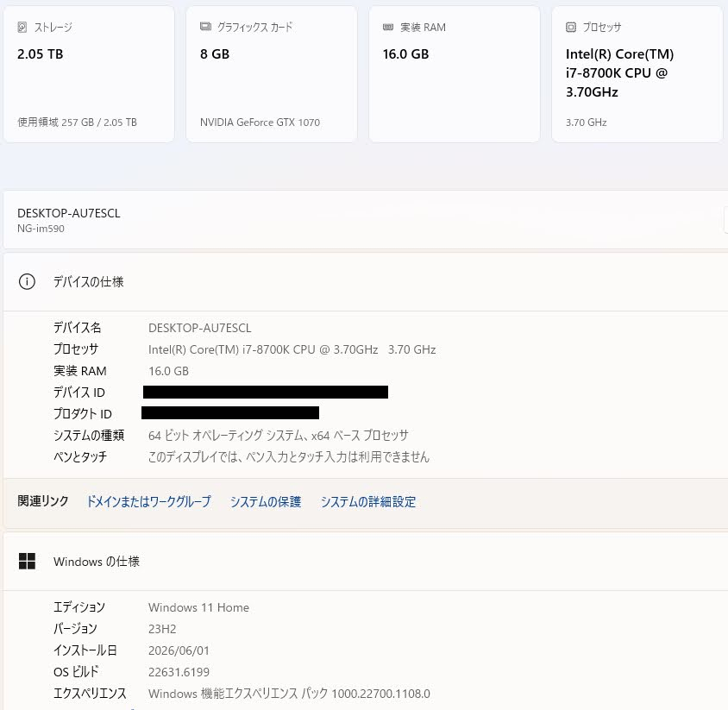Select the OS build 22631.6199 value
This screenshot has height=710, width=728.
[x=179, y=672]
